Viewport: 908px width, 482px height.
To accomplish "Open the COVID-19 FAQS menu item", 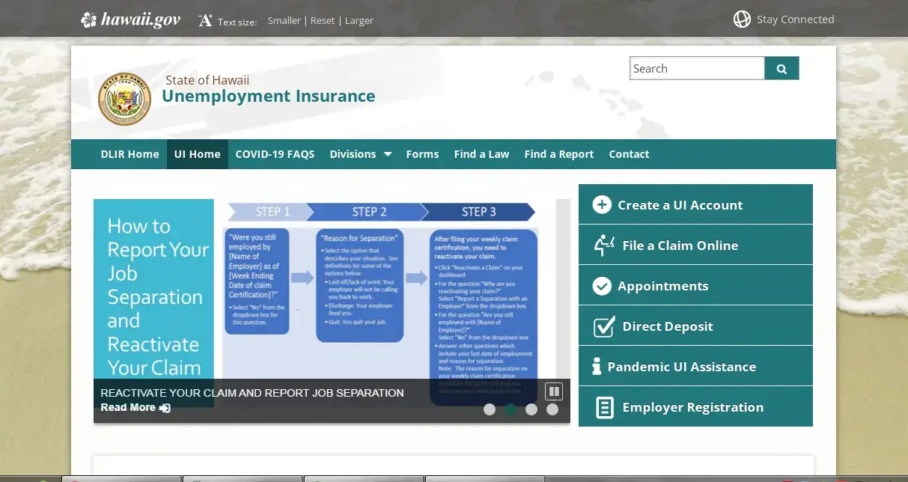I will 275,153.
